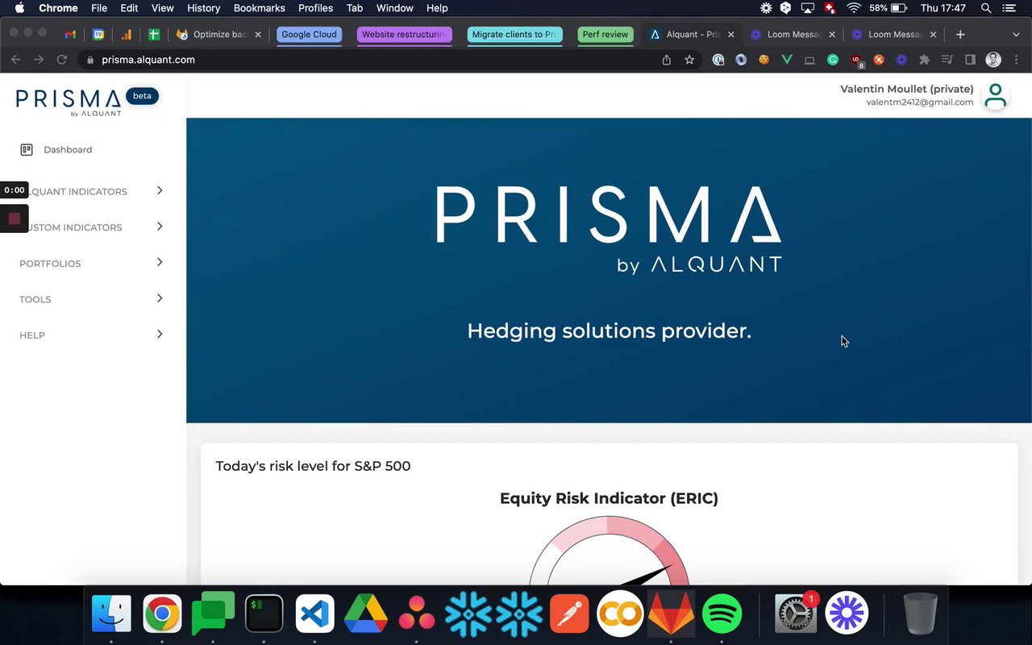
Task: Close the Alquant Prisma tab
Action: pos(731,35)
